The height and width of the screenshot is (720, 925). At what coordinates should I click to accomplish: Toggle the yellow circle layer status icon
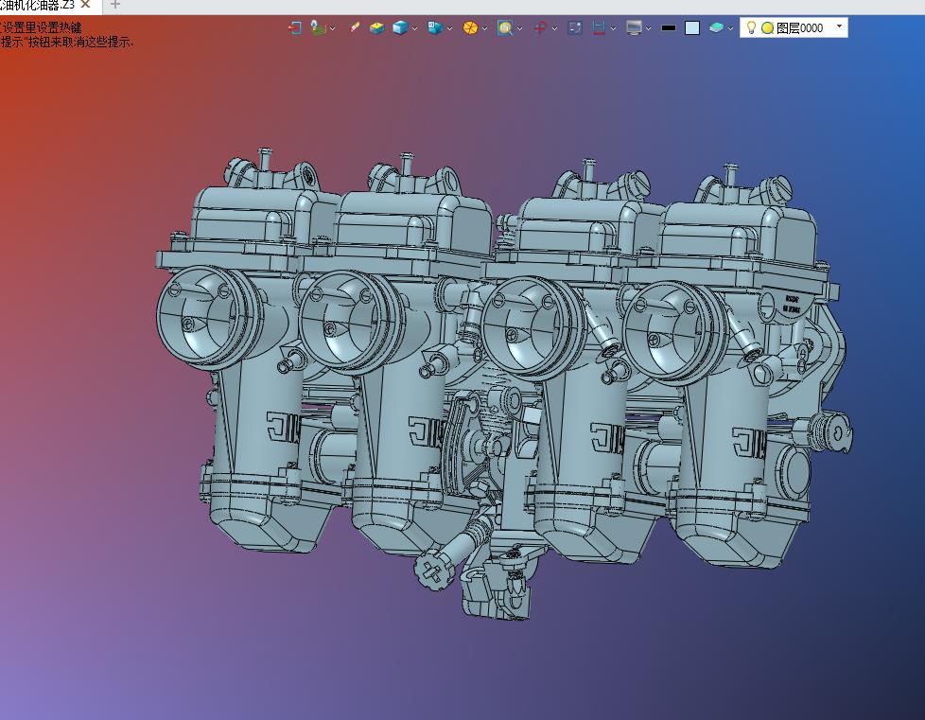coord(767,27)
